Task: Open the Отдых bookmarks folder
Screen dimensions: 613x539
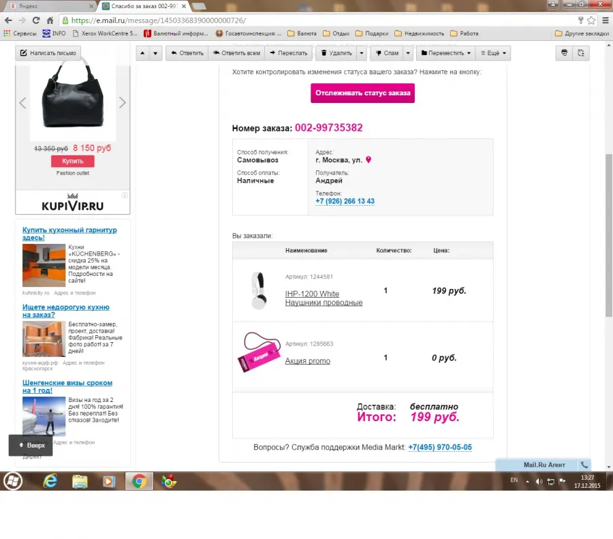Action: [336, 33]
